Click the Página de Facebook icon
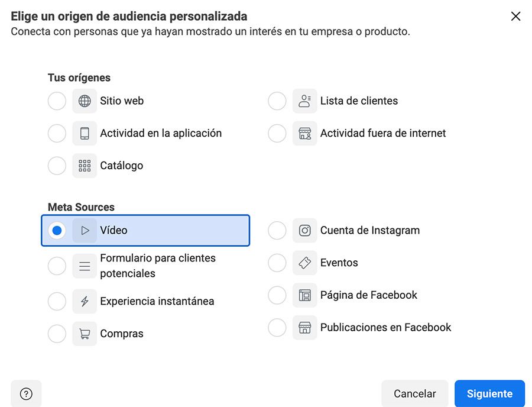 [x=305, y=295]
